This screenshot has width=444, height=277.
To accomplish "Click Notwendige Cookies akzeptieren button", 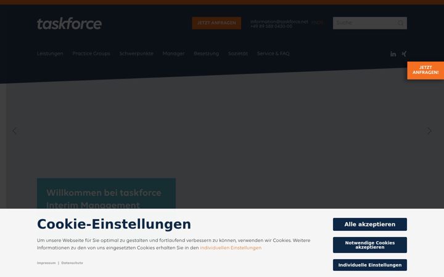I will coord(370,245).
